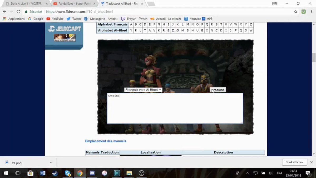Open the YouTube bookmark with the red icon
Screen dimensions: 316x178
55,19
